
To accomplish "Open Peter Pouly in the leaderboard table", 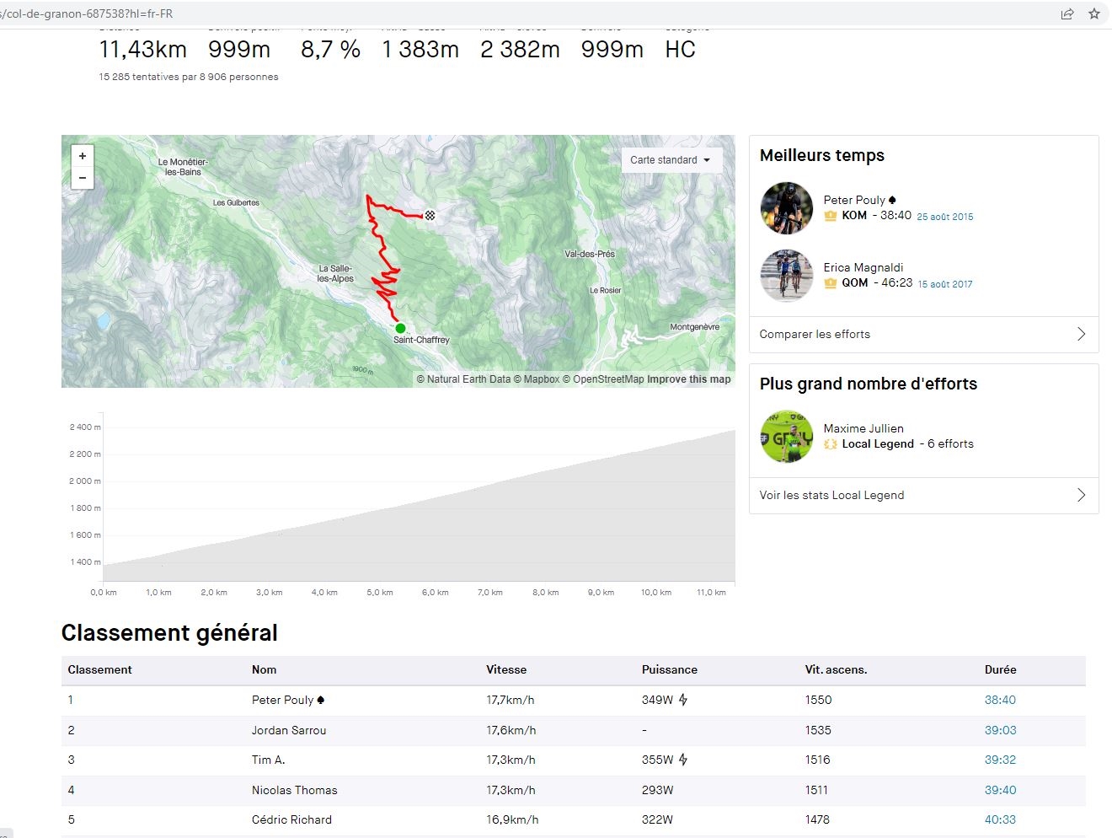I will click(x=282, y=700).
